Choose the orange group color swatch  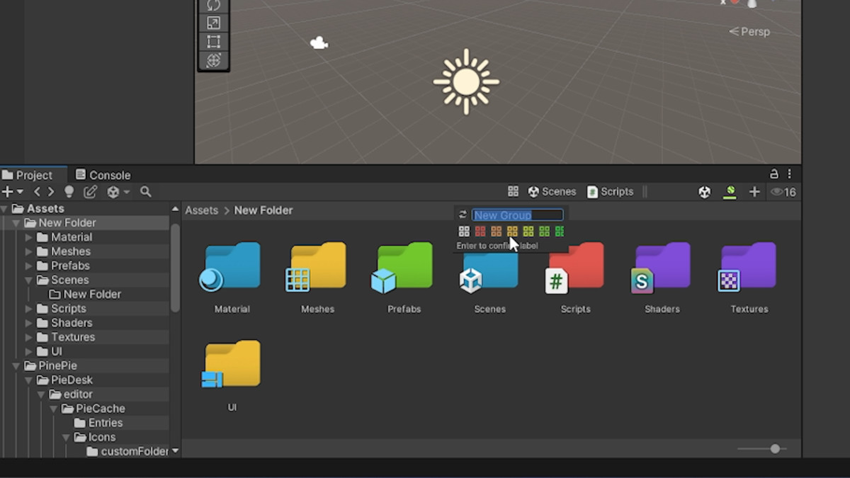click(x=496, y=231)
